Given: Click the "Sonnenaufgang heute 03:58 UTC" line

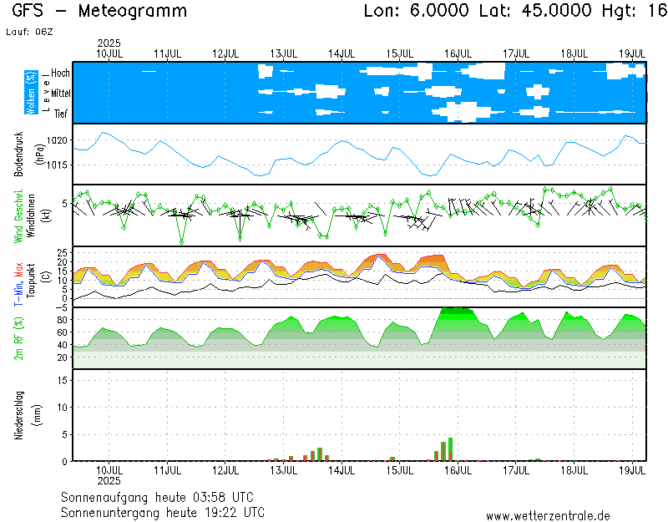Looking at the screenshot, I should tap(157, 497).
